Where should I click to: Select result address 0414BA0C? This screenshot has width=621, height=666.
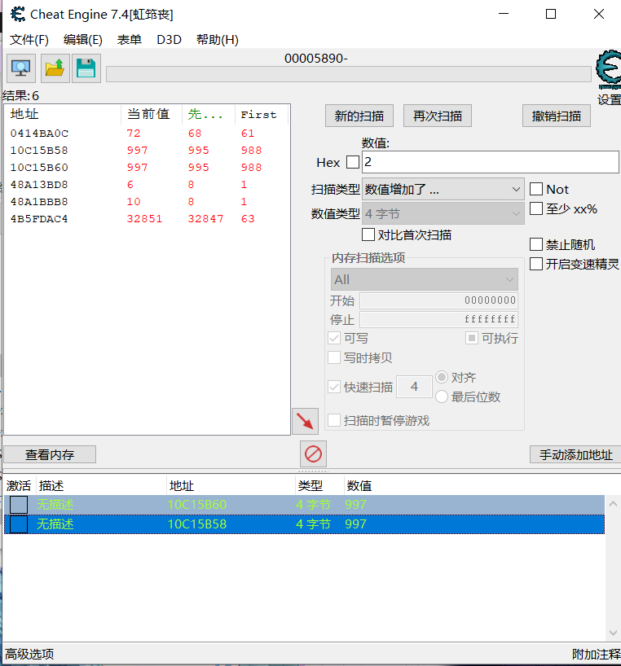click(40, 134)
